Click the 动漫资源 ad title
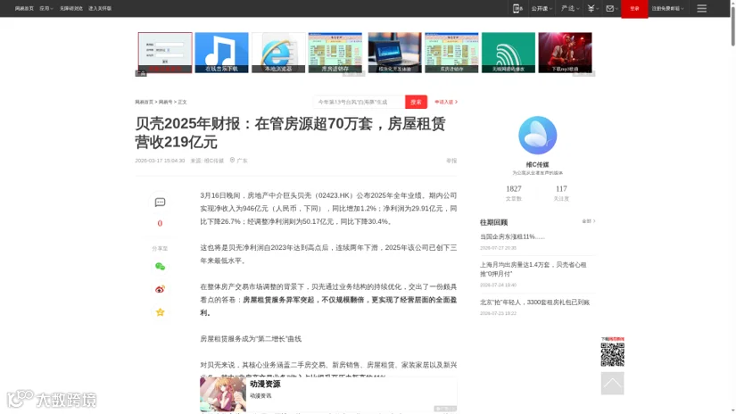The width and height of the screenshot is (736, 414). tap(265, 384)
